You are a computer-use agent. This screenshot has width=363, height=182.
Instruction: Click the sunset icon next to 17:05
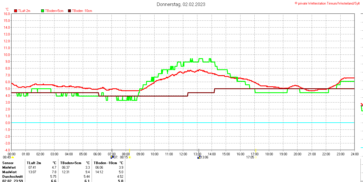(256, 157)
